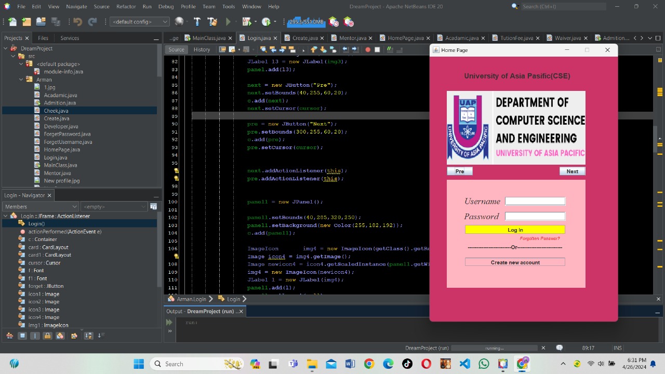This screenshot has height=374, width=665.
Task: Switch to the Services tab
Action: click(70, 38)
